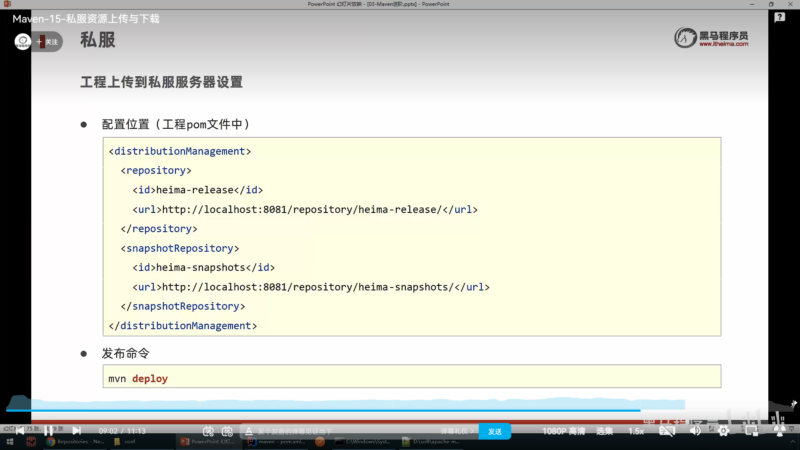Open player settings gear icon
This screenshot has width=800, height=450.
724,431
